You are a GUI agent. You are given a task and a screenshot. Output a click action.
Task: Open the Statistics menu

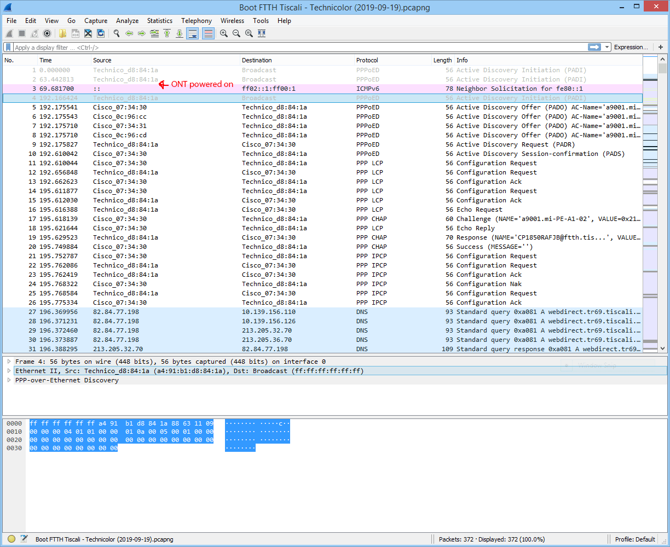tap(159, 21)
